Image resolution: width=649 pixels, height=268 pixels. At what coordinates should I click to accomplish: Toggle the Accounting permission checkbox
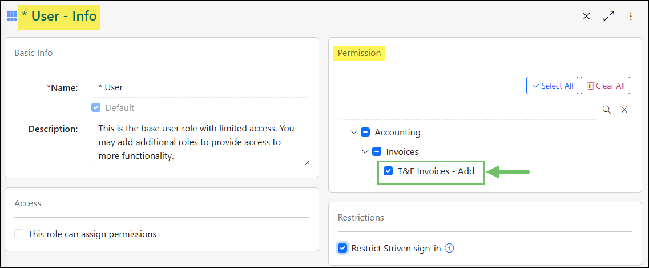[x=365, y=133]
